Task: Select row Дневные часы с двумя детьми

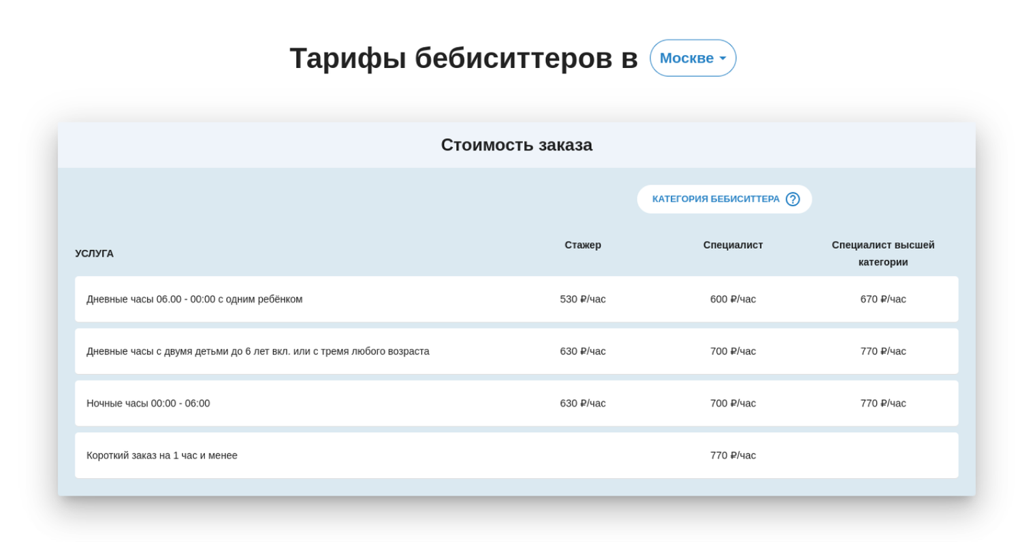Action: pos(517,351)
